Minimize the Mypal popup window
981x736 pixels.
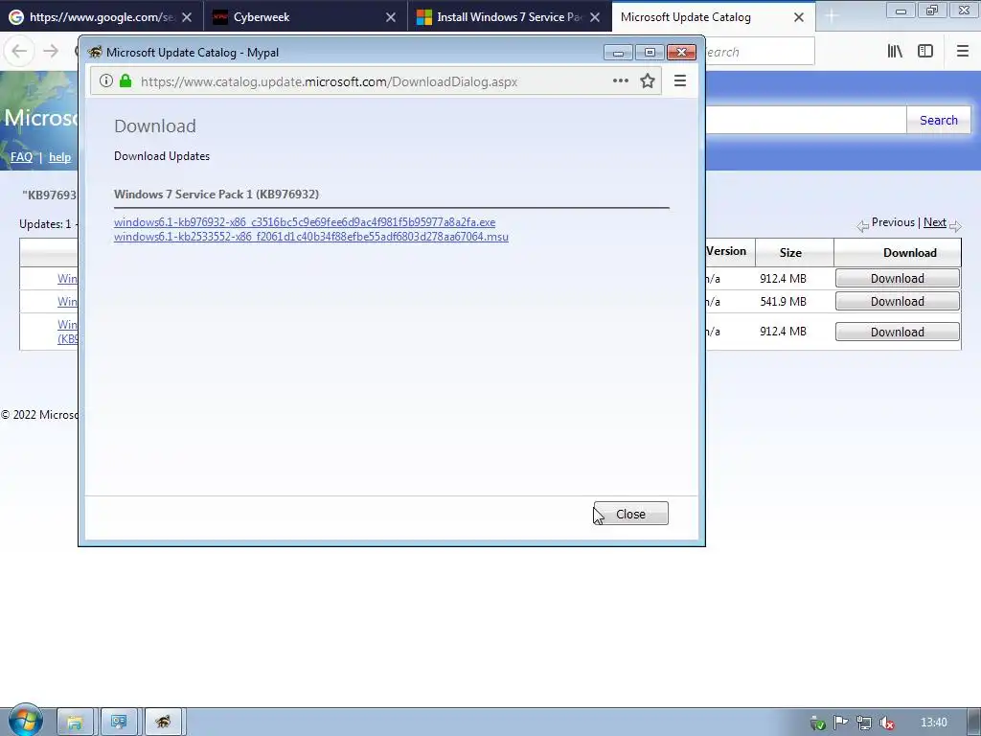[x=618, y=53]
